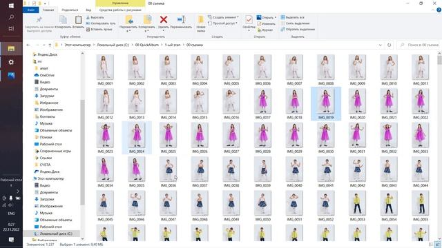This screenshot has height=248, width=442.
Task: Open the Открыть (Open) dropdown in ribbon
Action: point(267,17)
